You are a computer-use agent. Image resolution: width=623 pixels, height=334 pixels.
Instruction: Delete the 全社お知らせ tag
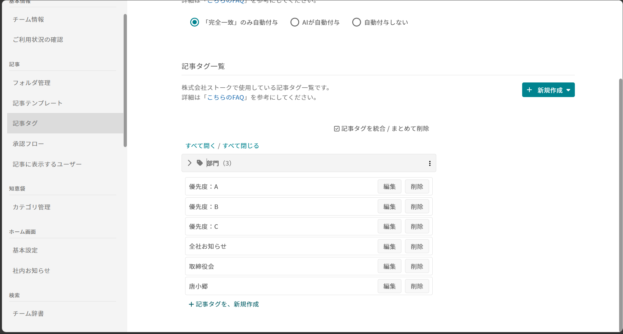417,247
